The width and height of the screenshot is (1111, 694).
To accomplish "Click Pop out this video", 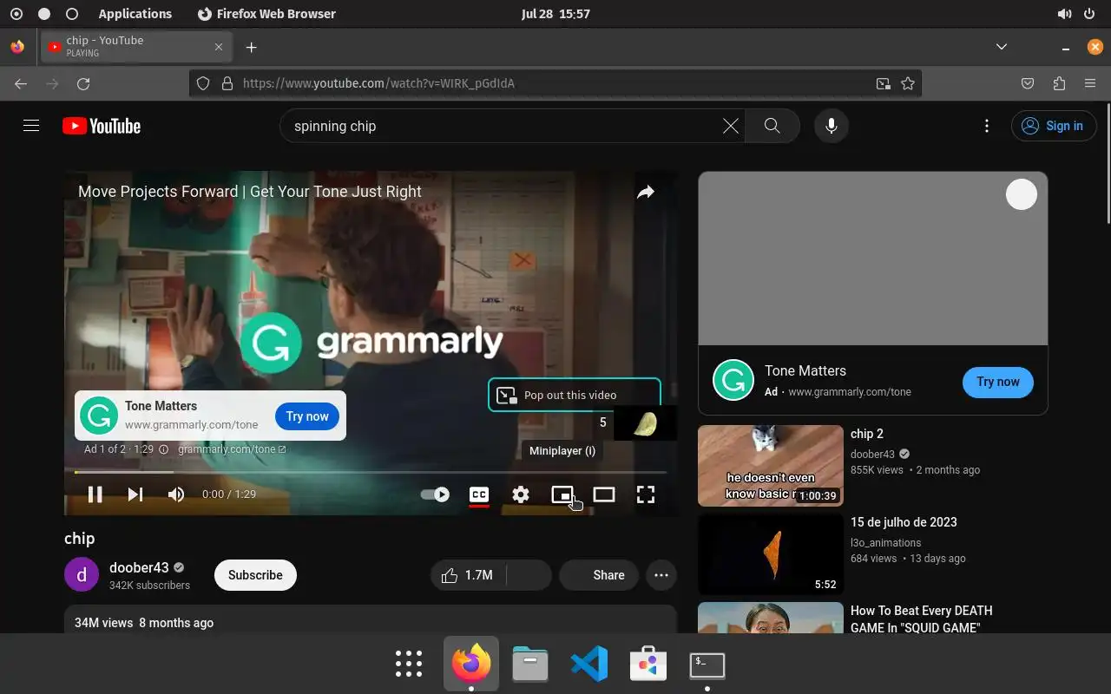I will coord(575,395).
